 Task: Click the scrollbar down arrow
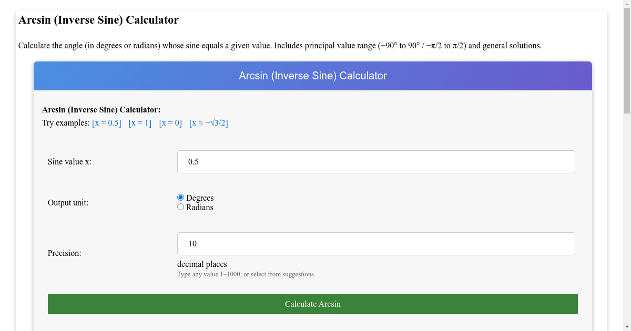(x=626, y=327)
